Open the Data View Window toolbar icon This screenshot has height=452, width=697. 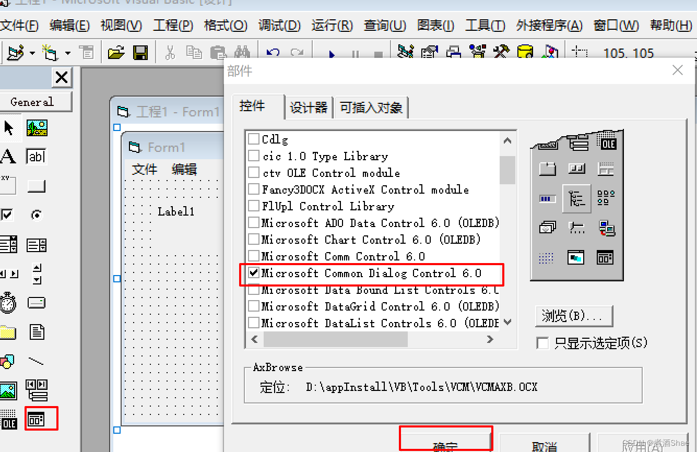coord(525,52)
